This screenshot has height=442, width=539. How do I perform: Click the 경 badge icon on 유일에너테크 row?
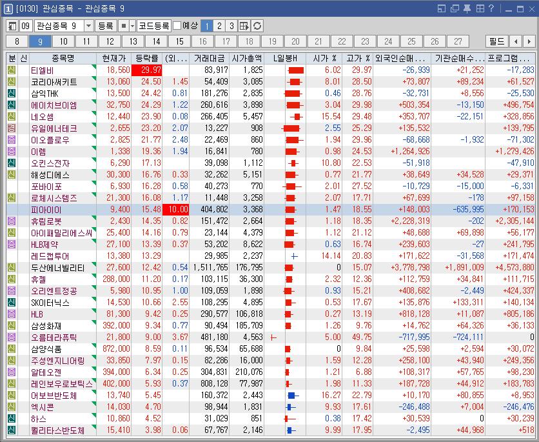point(12,128)
